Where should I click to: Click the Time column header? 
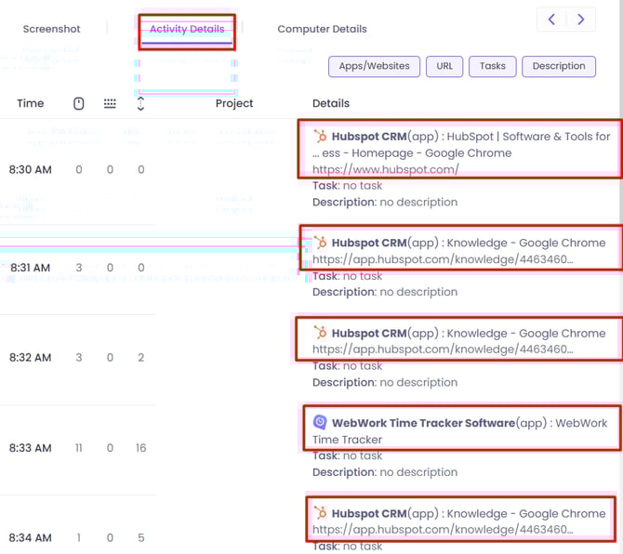pyautogui.click(x=30, y=103)
